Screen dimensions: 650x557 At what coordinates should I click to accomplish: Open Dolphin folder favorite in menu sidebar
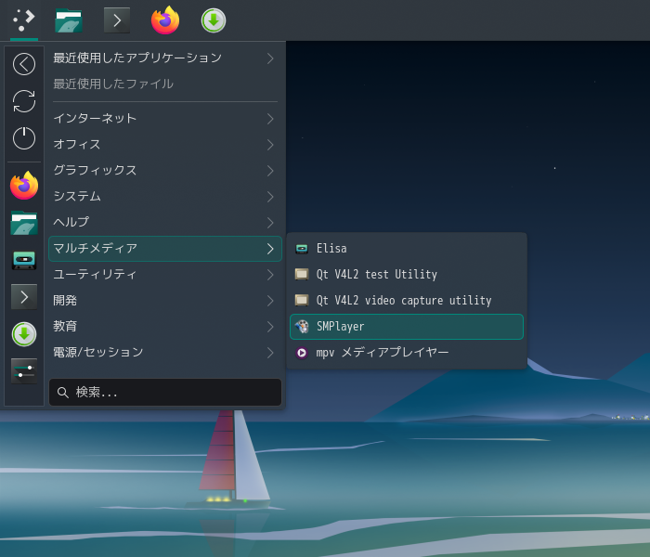pyautogui.click(x=24, y=223)
